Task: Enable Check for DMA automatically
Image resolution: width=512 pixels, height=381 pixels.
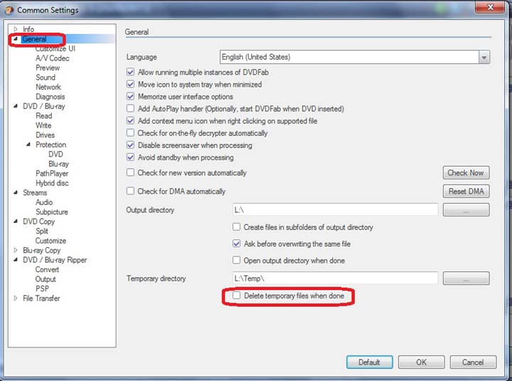Action: [130, 191]
